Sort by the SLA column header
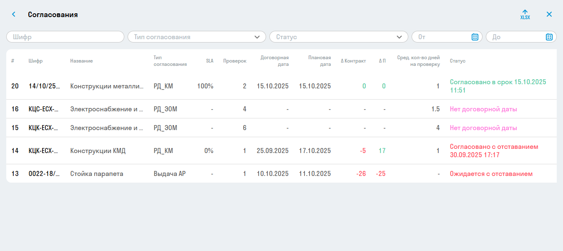Image resolution: width=563 pixels, height=251 pixels. click(x=209, y=61)
